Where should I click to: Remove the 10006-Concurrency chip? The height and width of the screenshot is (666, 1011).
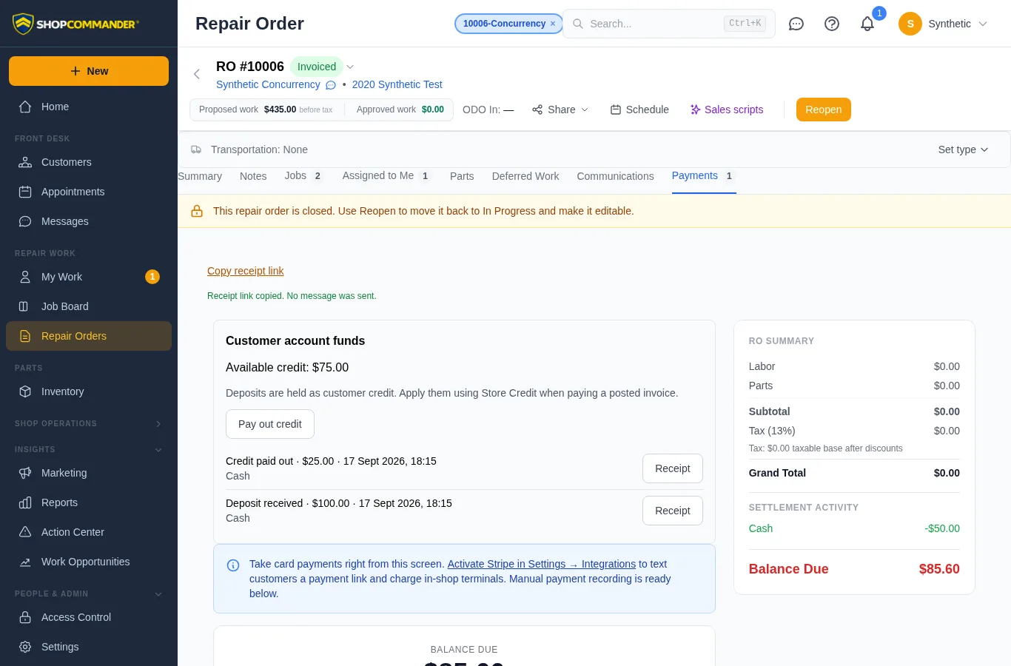(553, 24)
